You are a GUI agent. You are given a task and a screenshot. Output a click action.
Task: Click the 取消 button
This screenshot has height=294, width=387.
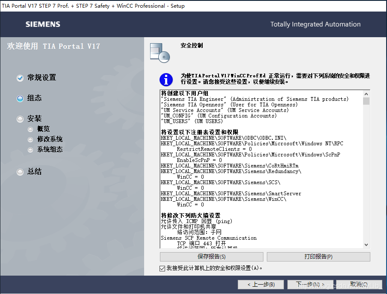(360, 284)
